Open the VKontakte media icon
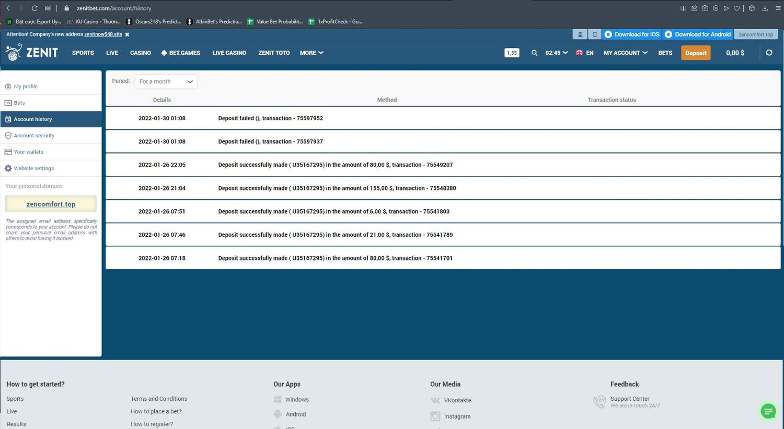 tap(435, 400)
